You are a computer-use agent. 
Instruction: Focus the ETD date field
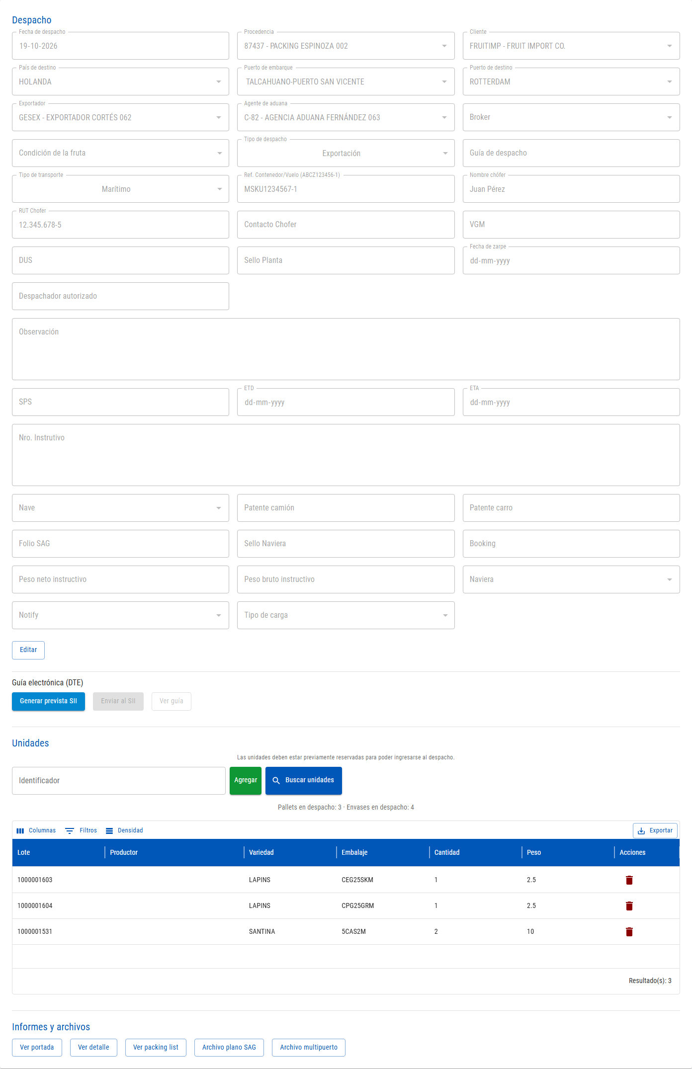tap(346, 402)
